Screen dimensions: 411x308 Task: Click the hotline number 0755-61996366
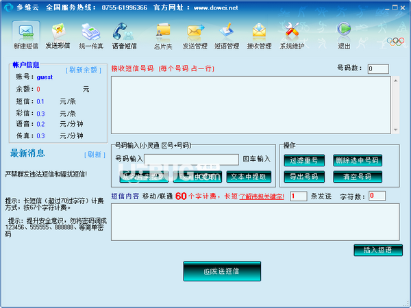click(125, 8)
